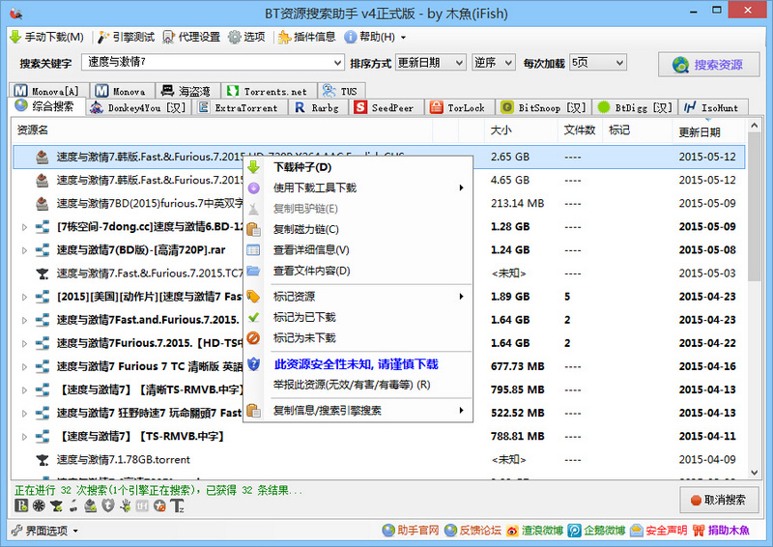Open the 界面选项 interface options dropdown
Screen dimensions: 773x547
click(44, 531)
